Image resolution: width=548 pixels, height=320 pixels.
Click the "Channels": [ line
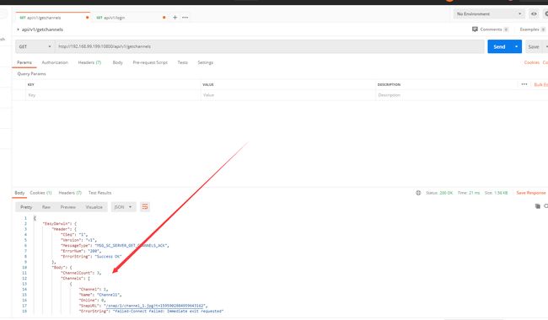pyautogui.click(x=76, y=278)
